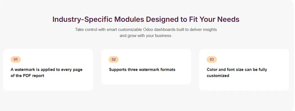Click 'A watermark is applied' first line

coord(47,70)
